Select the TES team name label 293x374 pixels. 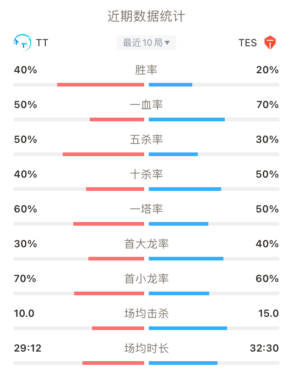(247, 43)
